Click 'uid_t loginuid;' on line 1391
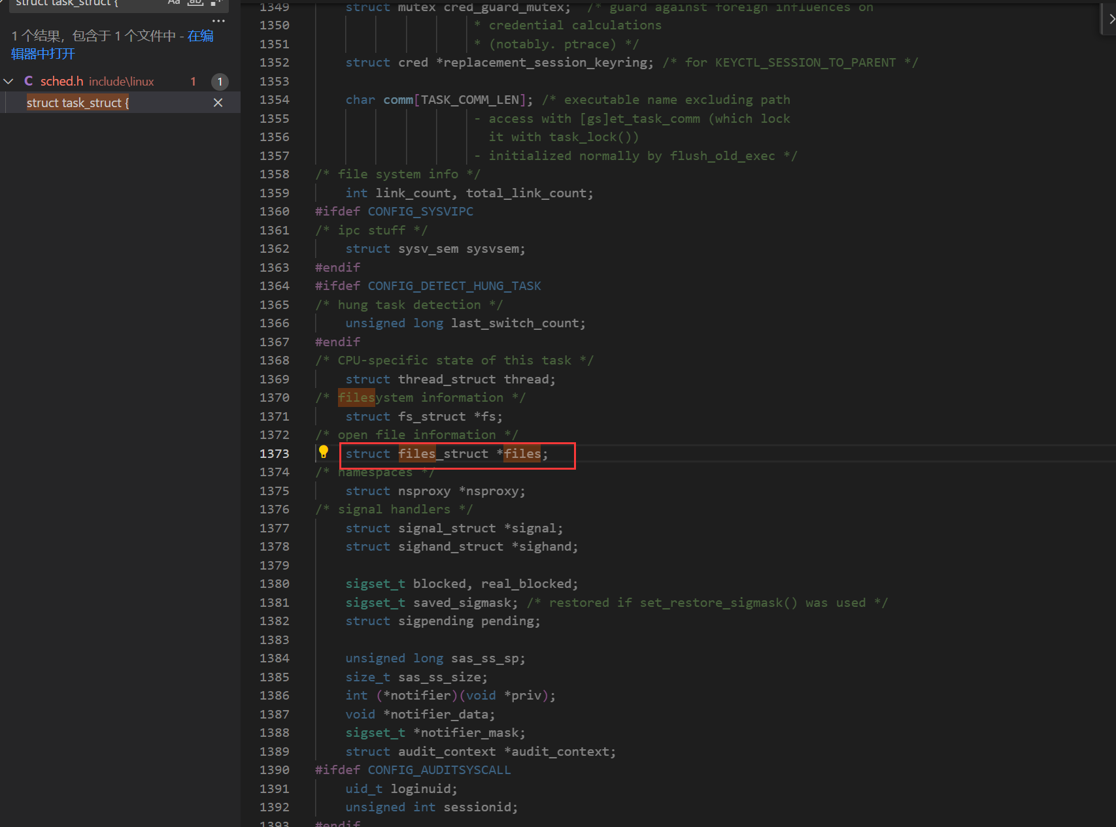 [401, 789]
